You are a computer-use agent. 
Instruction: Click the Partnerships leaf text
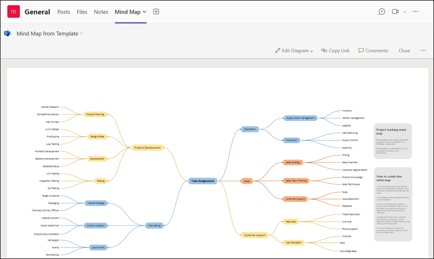click(x=52, y=255)
